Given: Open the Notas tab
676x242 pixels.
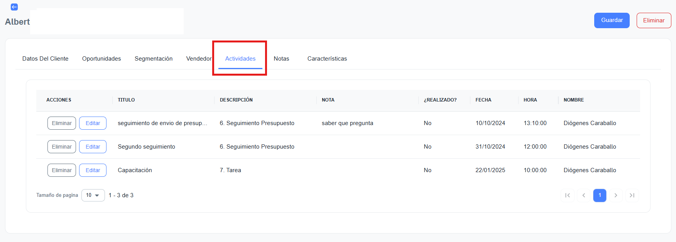Looking at the screenshot, I should (281, 59).
